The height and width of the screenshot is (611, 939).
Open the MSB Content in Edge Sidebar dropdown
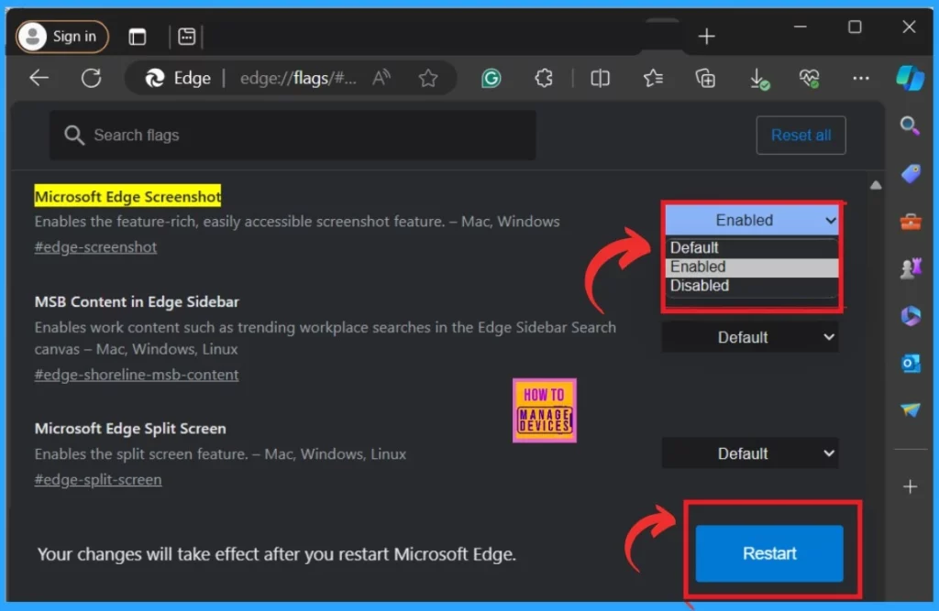click(750, 337)
